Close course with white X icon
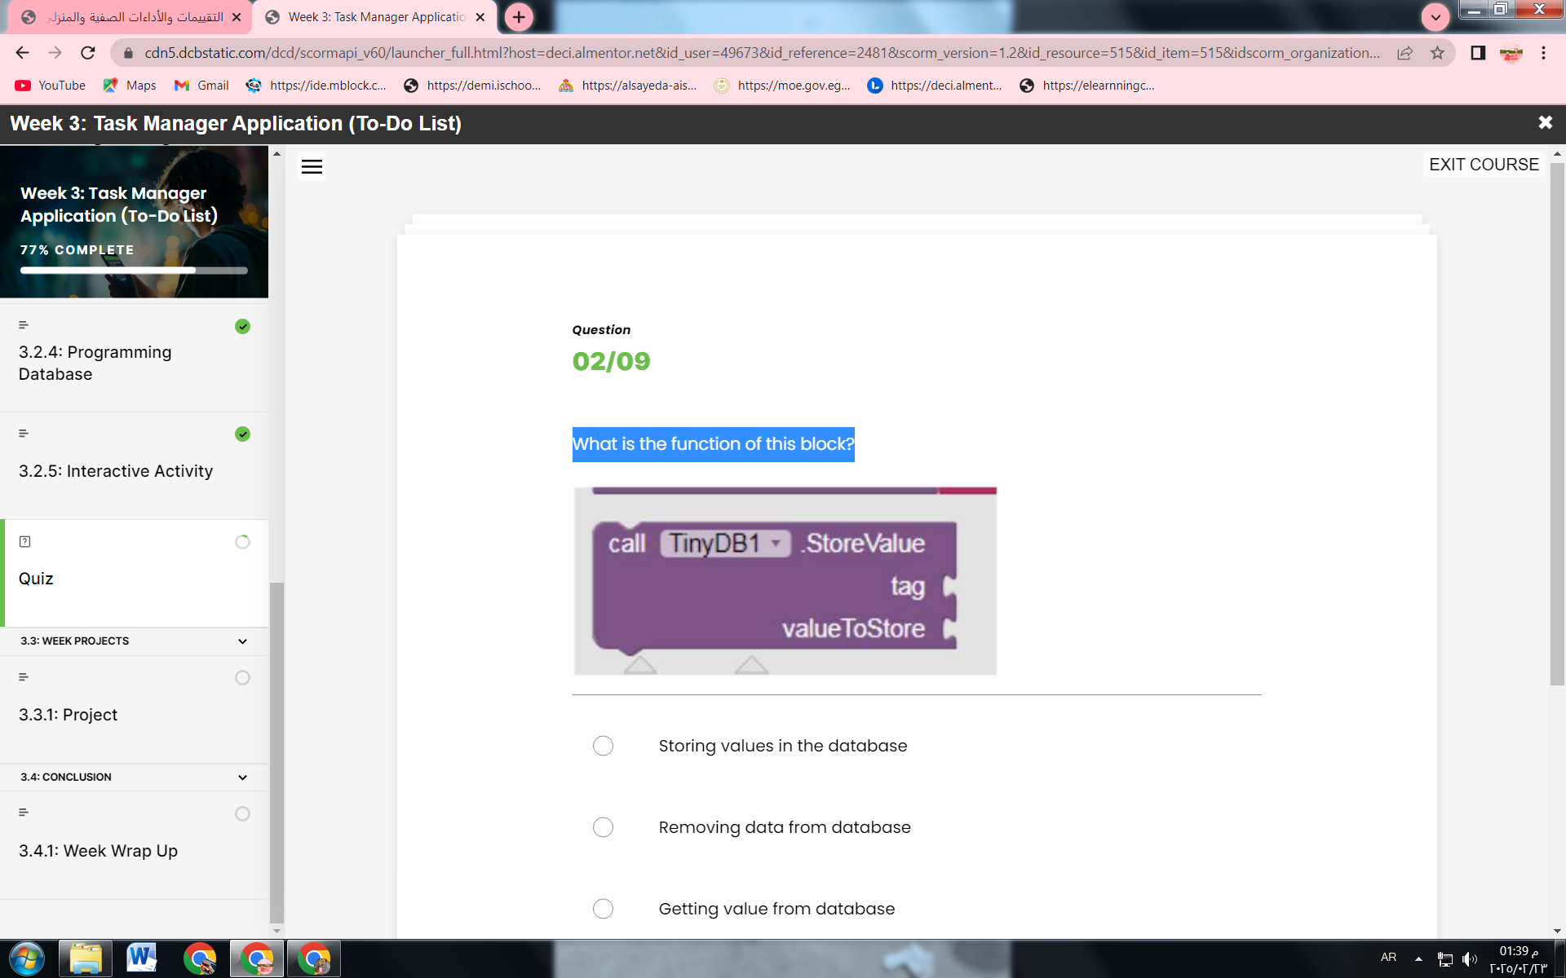The height and width of the screenshot is (978, 1566). (1545, 122)
